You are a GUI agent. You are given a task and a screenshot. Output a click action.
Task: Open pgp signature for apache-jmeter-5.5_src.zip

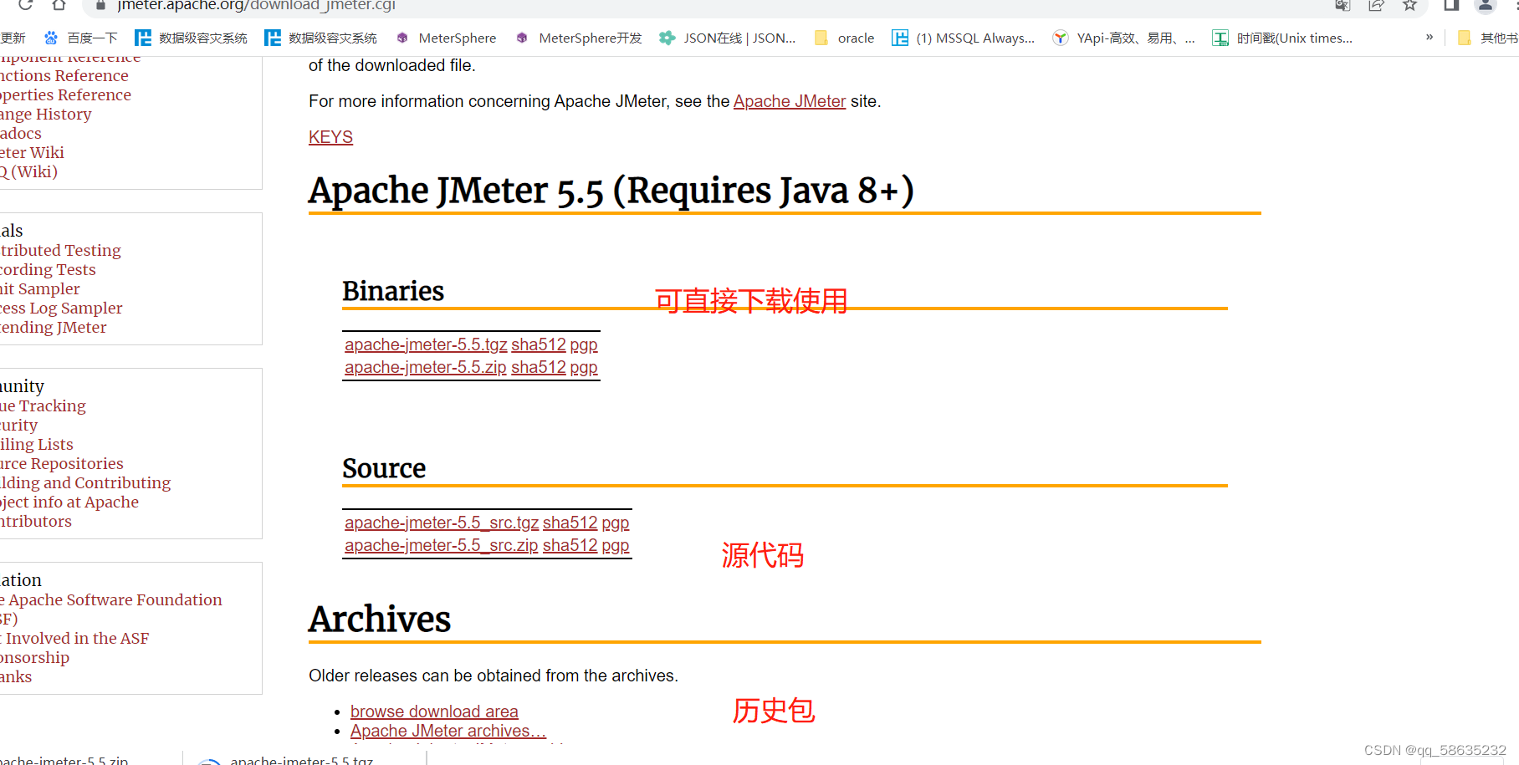616,545
